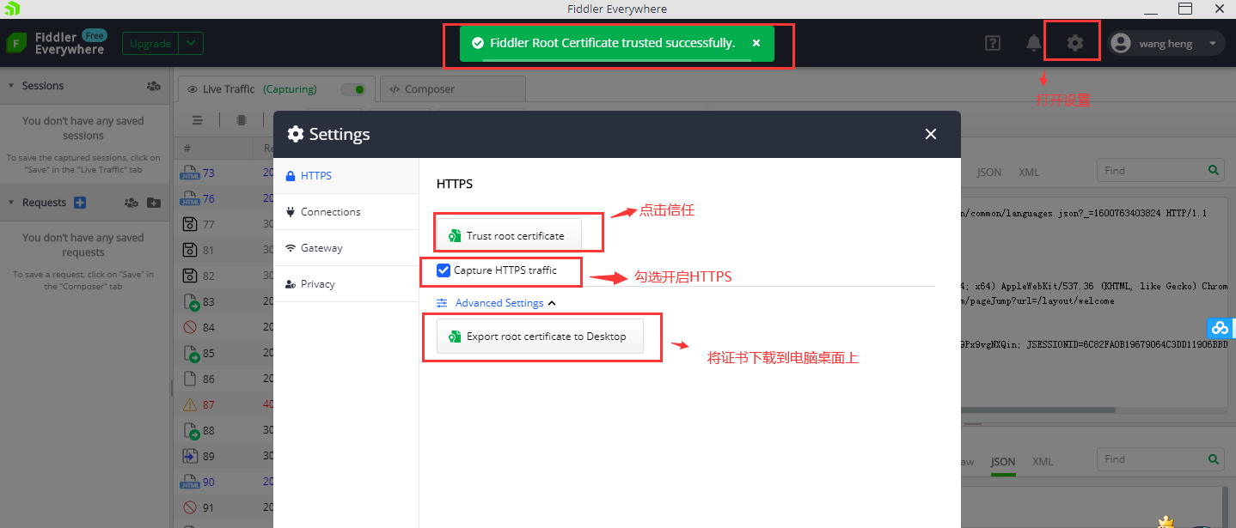
Task: Click Trust root certificate button
Action: 508,235
